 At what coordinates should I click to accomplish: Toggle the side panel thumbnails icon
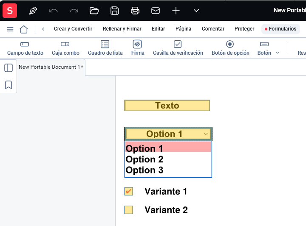tap(8, 68)
